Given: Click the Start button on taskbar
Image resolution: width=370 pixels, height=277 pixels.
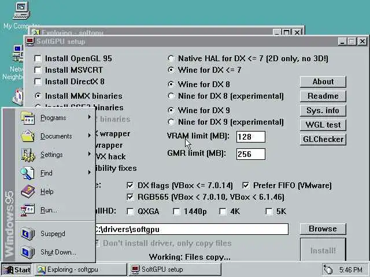Looking at the screenshot, I should [x=17, y=269].
